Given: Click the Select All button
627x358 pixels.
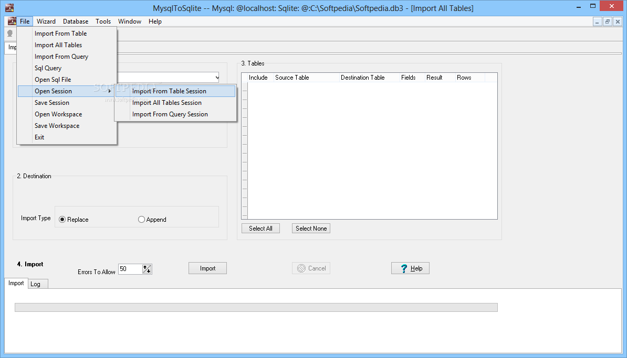Looking at the screenshot, I should [260, 229].
